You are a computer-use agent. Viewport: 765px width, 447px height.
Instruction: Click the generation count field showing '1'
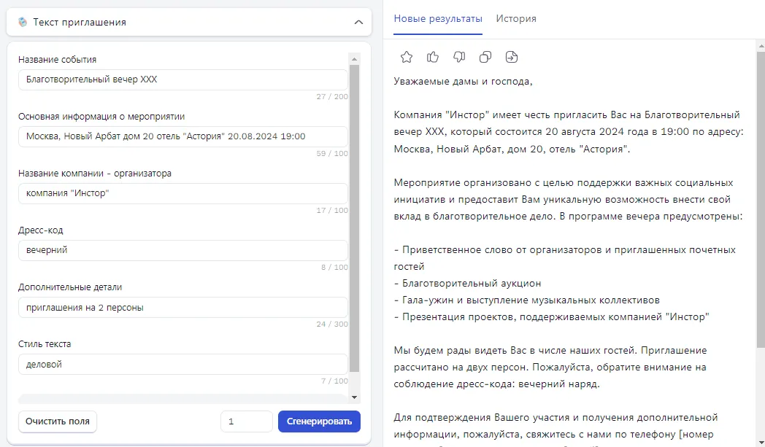pos(247,421)
